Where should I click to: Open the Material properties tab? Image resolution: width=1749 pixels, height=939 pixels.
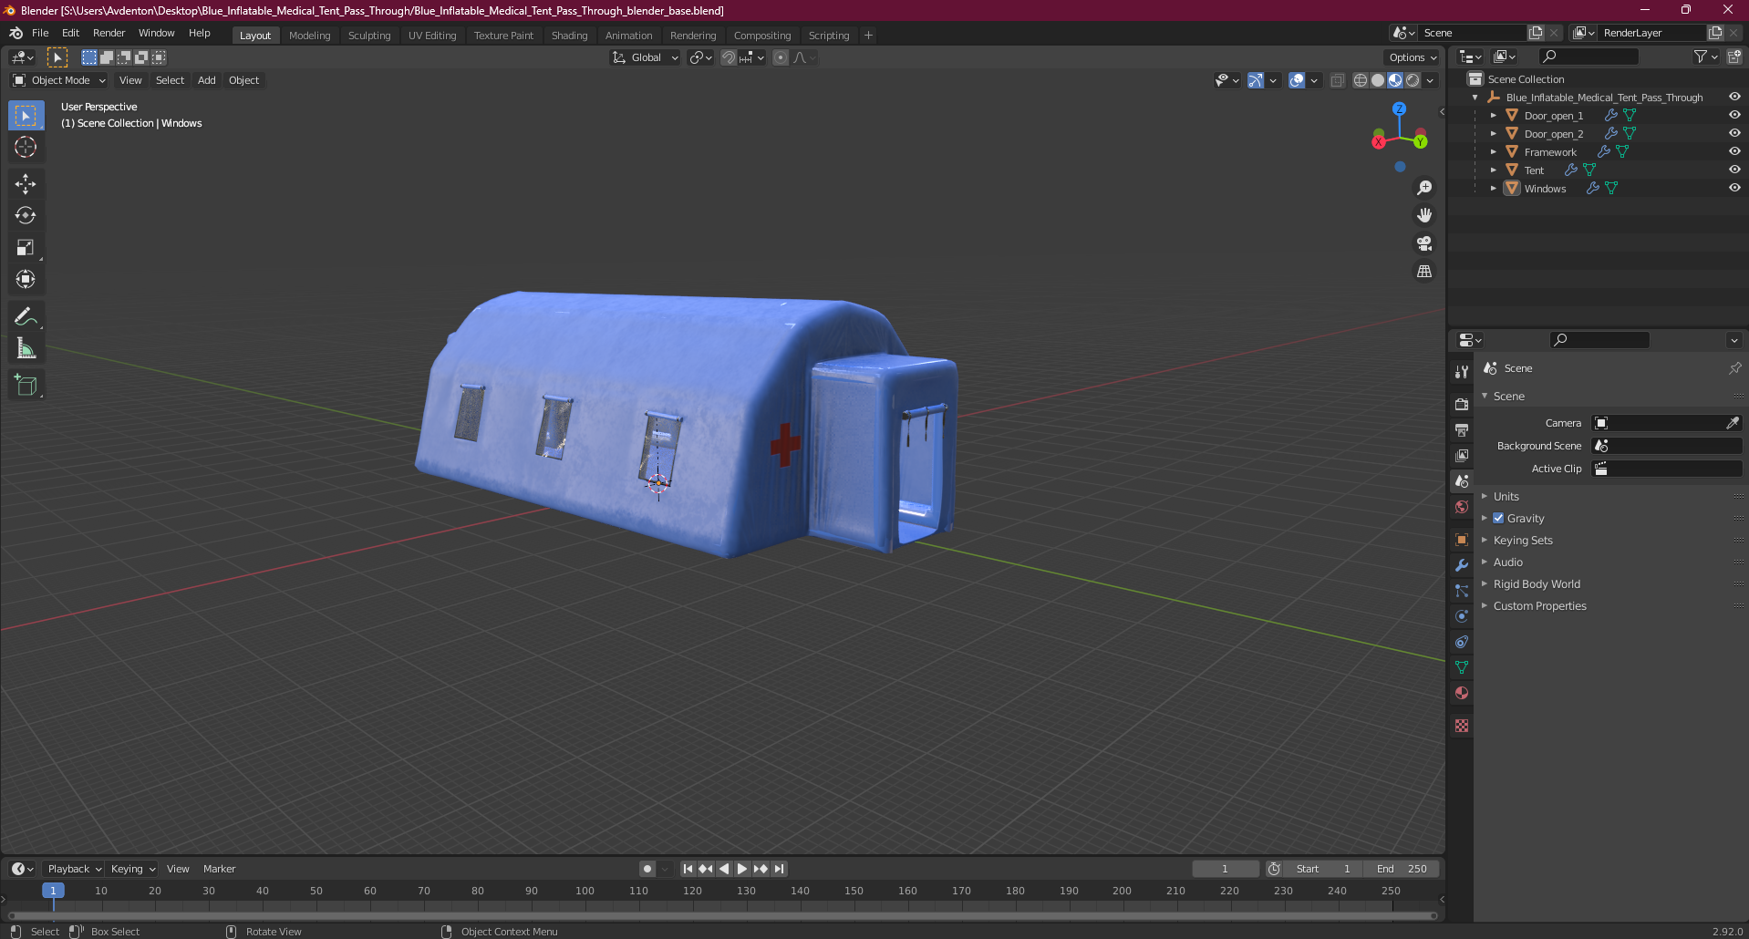pyautogui.click(x=1462, y=693)
